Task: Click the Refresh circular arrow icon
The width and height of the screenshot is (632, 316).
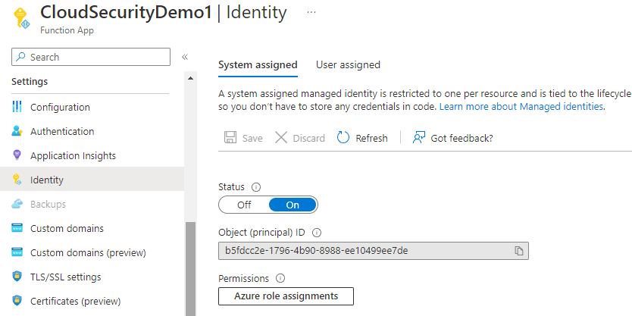Action: pos(343,138)
